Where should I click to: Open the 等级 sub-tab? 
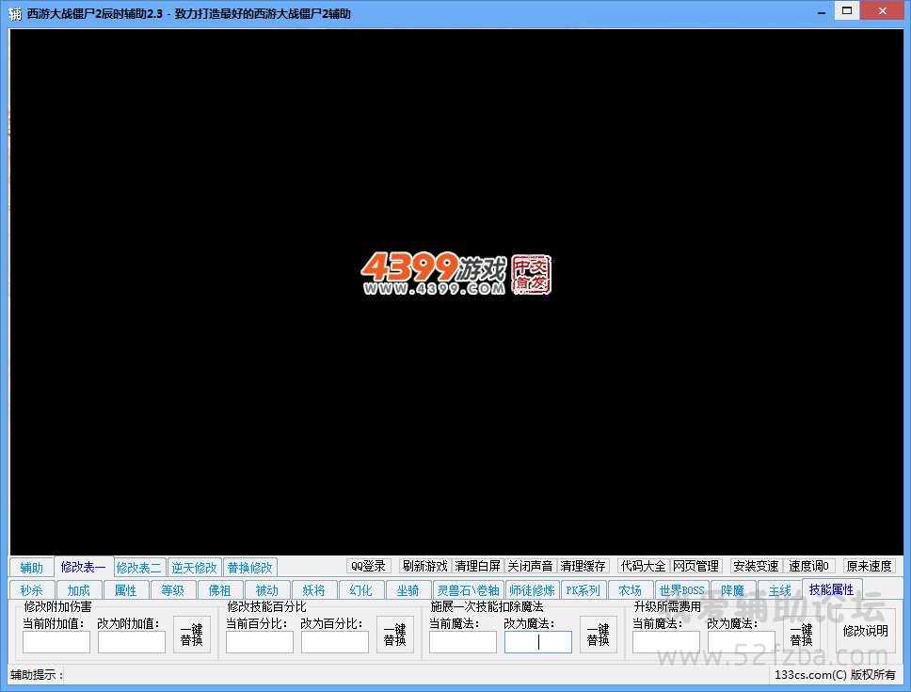point(172,590)
